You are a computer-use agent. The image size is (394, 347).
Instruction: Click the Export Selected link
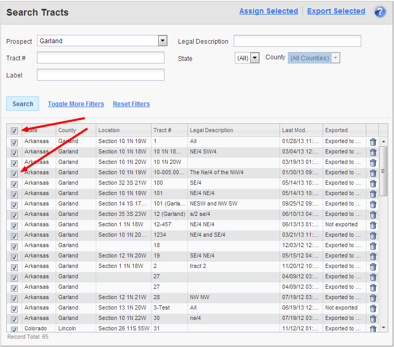coord(336,11)
